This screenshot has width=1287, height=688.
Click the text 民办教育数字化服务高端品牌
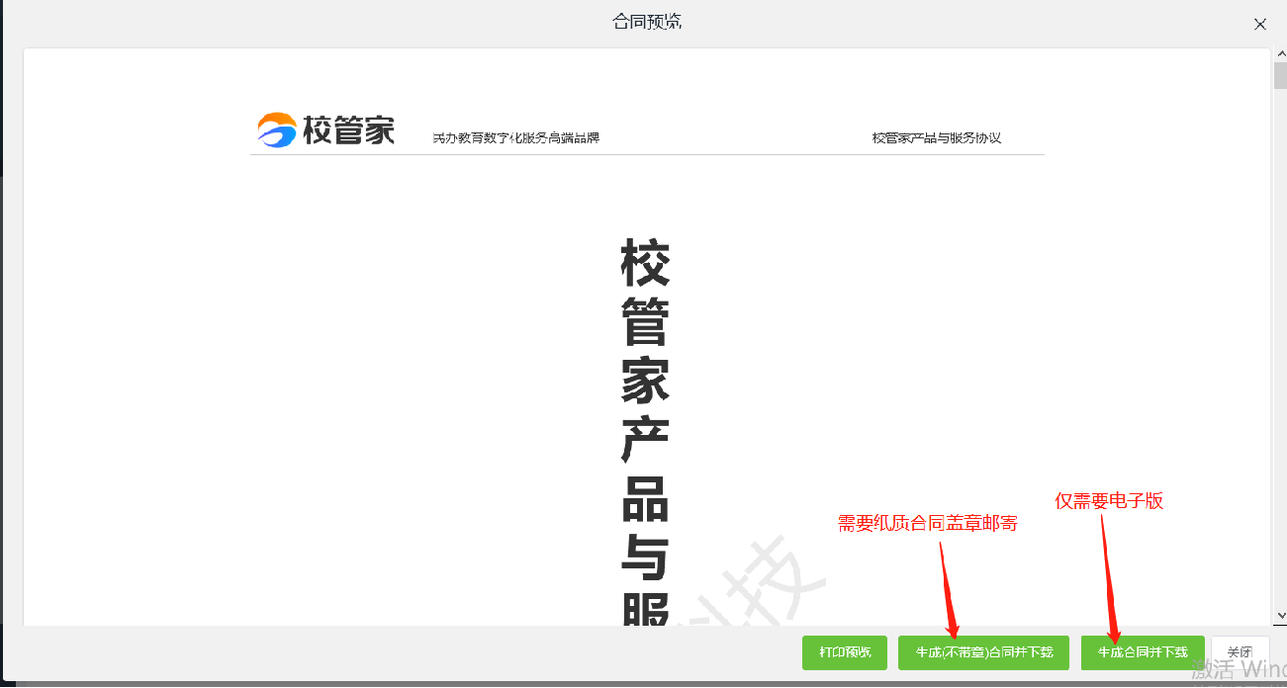click(x=516, y=137)
